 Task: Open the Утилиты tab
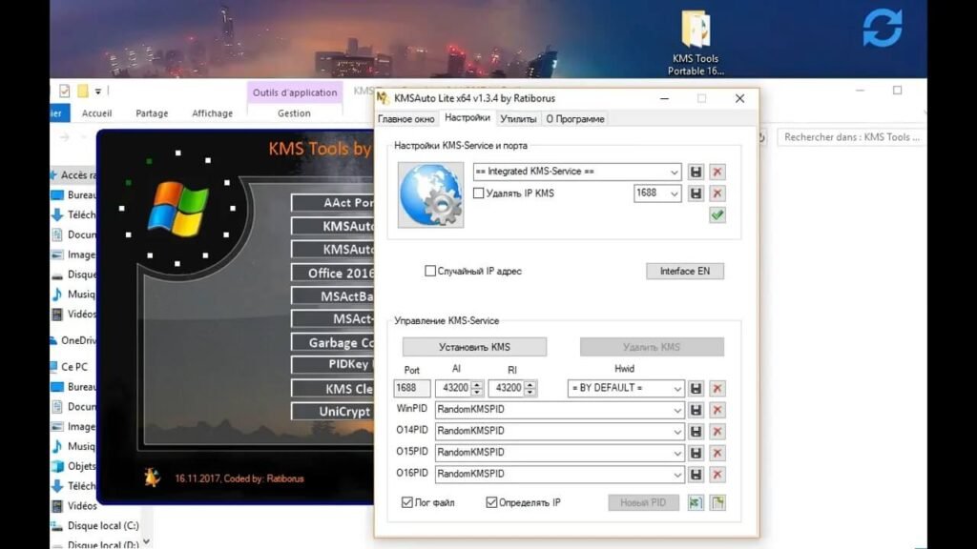[518, 119]
